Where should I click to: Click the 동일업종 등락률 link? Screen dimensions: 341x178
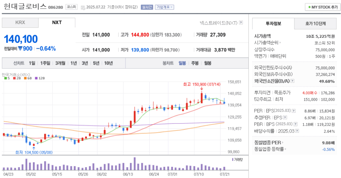click(269, 149)
